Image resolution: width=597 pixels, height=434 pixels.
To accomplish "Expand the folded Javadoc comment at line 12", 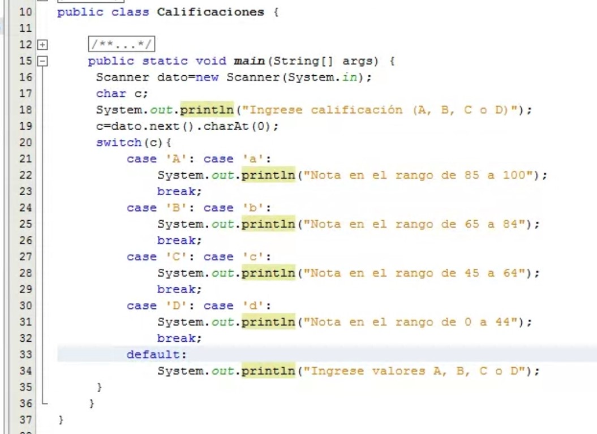I will [x=42, y=45].
